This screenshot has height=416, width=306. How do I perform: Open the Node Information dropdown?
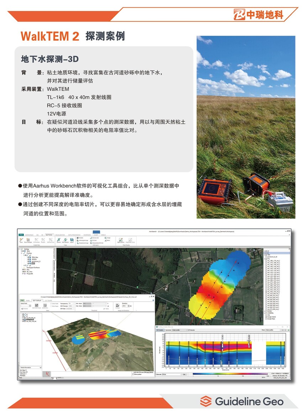pyautogui.click(x=31, y=368)
